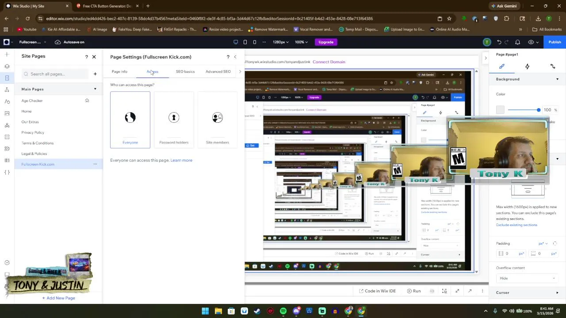Collapse the inspector panel arrow

coord(486,58)
